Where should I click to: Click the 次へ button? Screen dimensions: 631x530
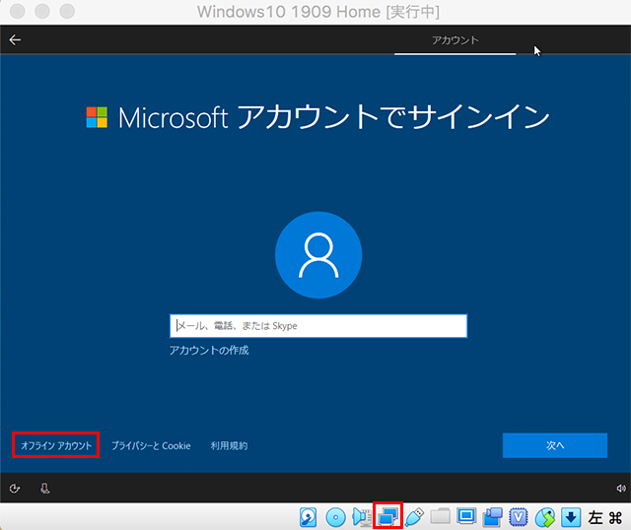[x=555, y=445]
